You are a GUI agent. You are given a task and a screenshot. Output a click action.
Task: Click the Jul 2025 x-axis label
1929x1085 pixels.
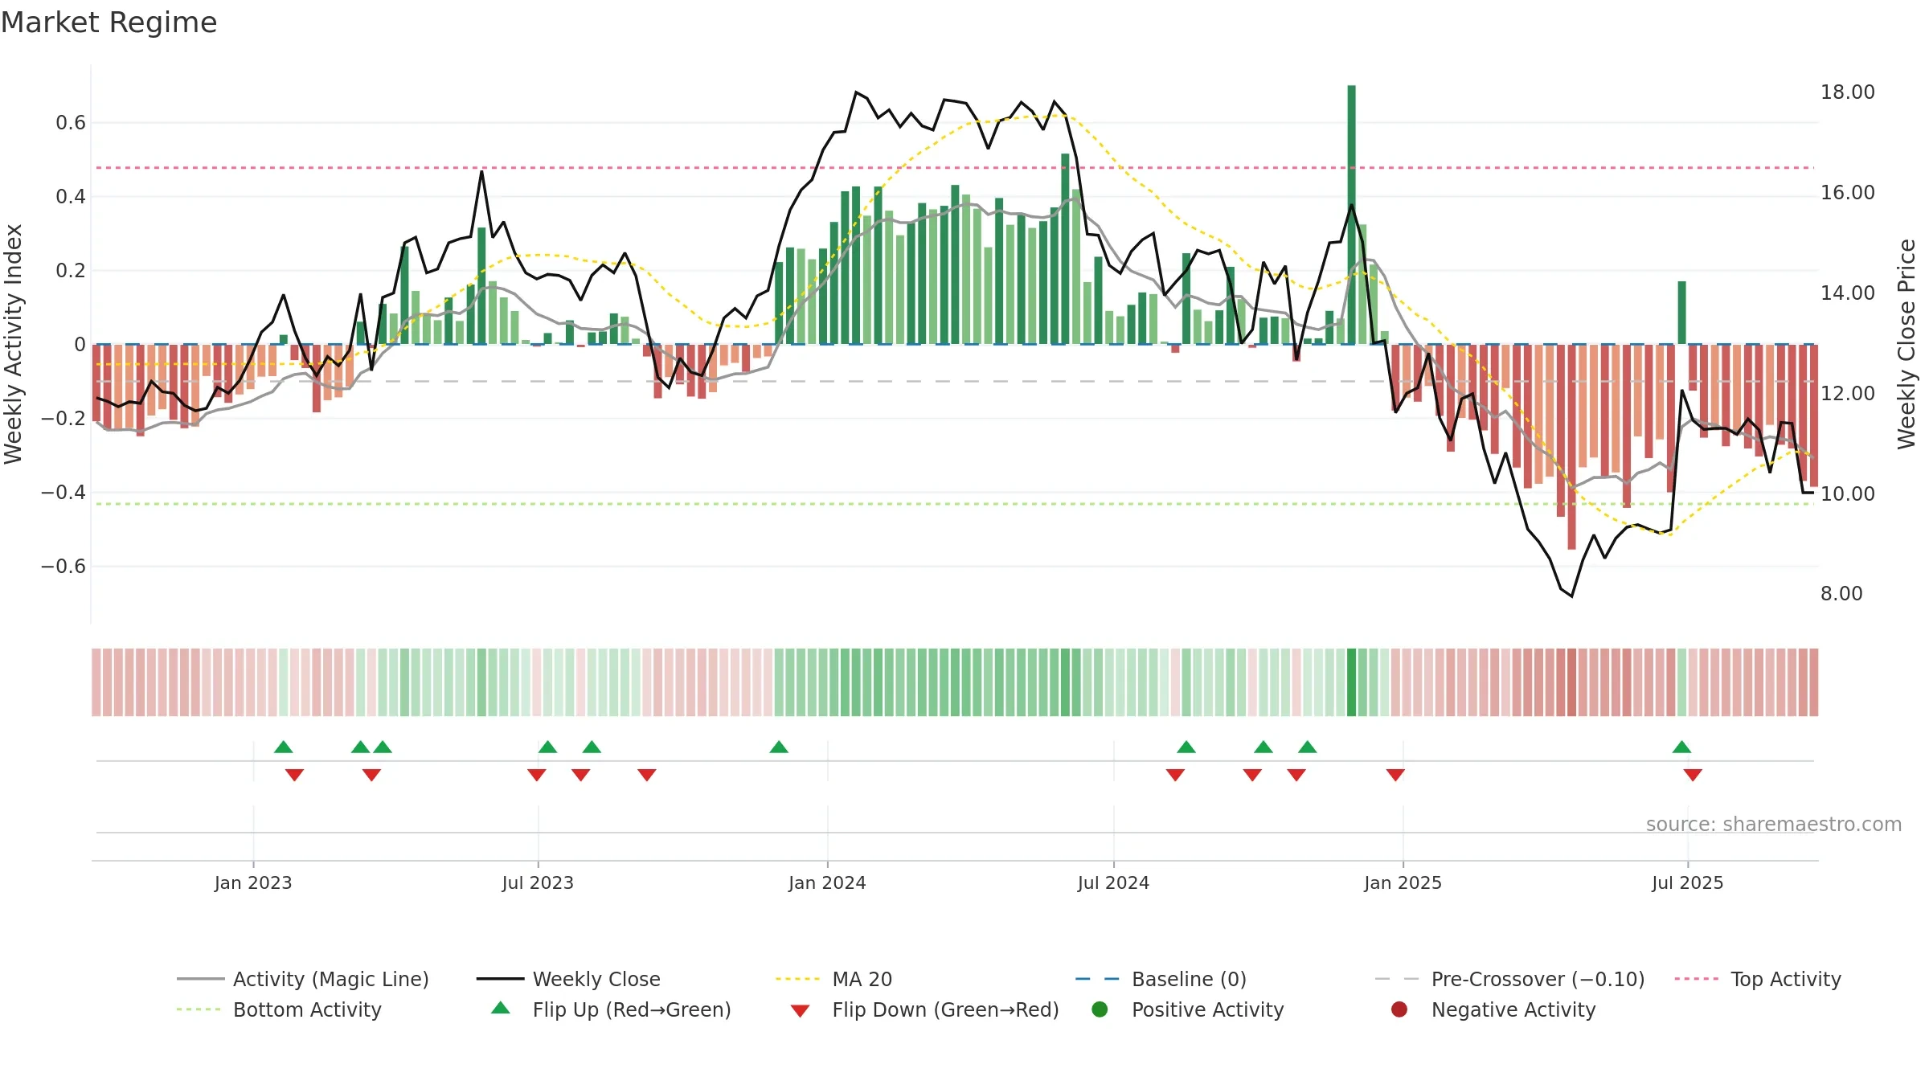pos(1688,882)
